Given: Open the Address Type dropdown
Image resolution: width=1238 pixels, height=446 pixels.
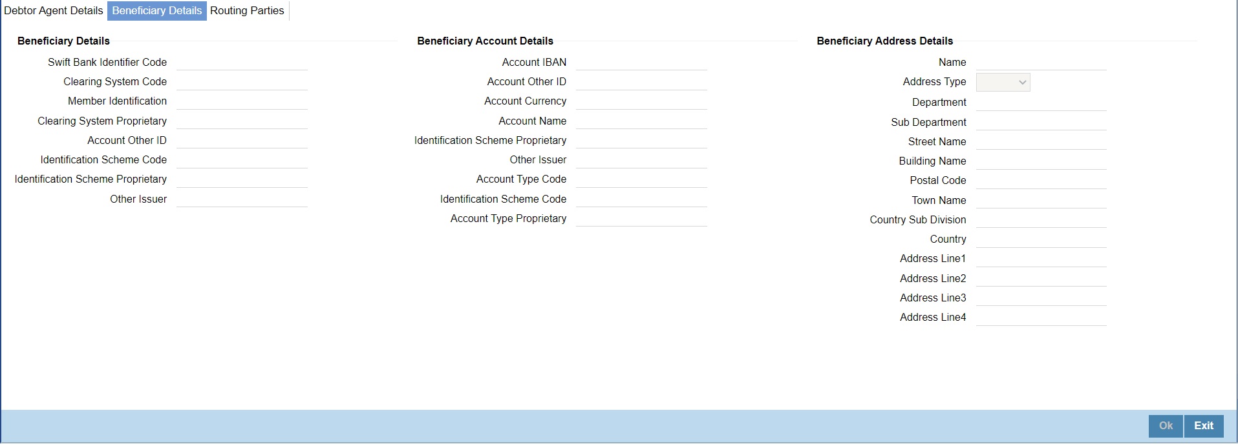Looking at the screenshot, I should tap(1003, 82).
